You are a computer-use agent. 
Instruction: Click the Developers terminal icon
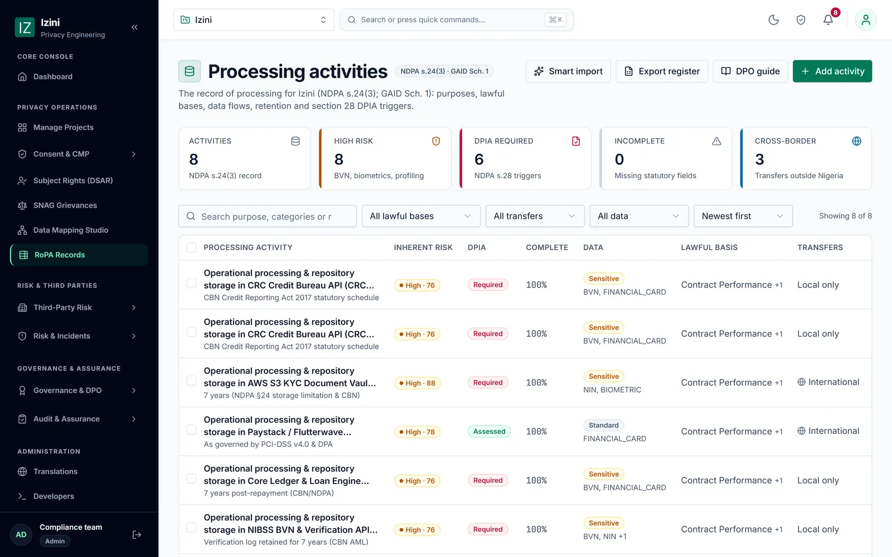click(x=22, y=496)
